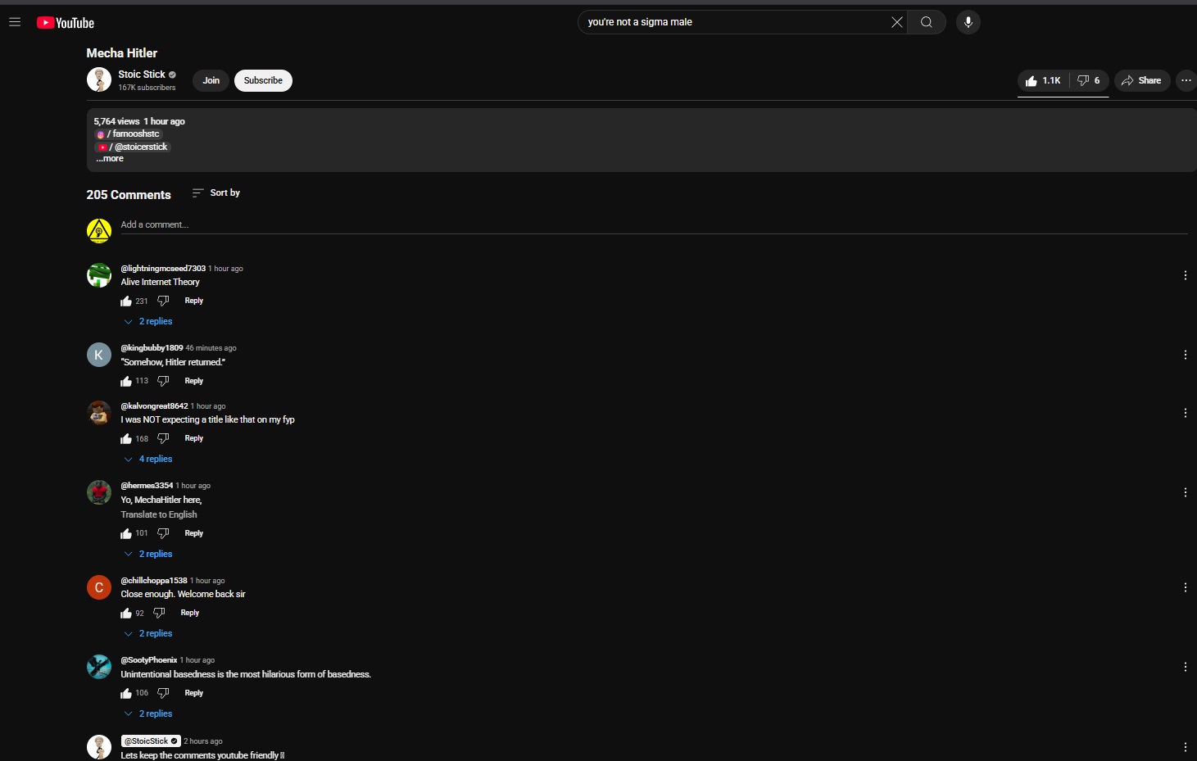Like the 'Somehow, Hitler returned' comment

pyautogui.click(x=126, y=381)
